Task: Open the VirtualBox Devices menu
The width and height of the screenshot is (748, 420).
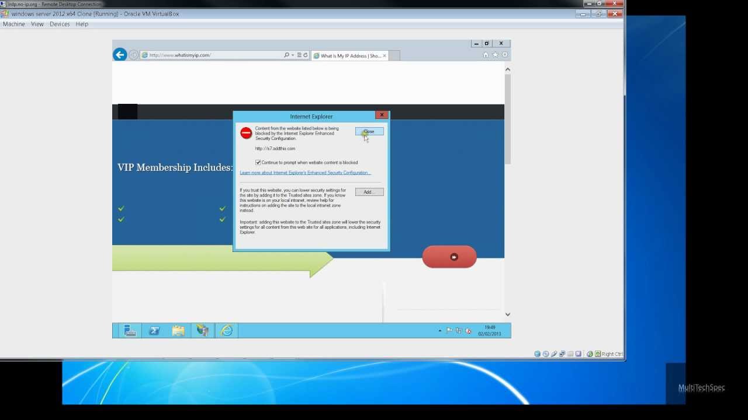Action: 60,24
